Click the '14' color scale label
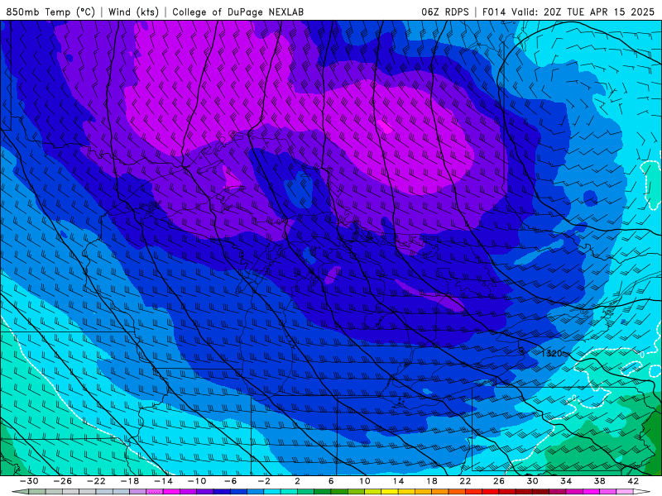Screen dimensions: 662x496 click(x=398, y=481)
